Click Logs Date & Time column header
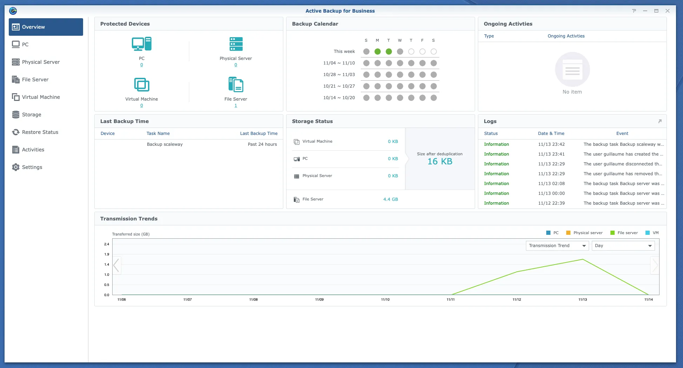Screen dimensions: 683x368 [x=551, y=134]
